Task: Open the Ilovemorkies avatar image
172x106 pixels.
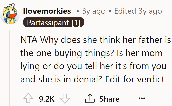Action: click(x=10, y=14)
